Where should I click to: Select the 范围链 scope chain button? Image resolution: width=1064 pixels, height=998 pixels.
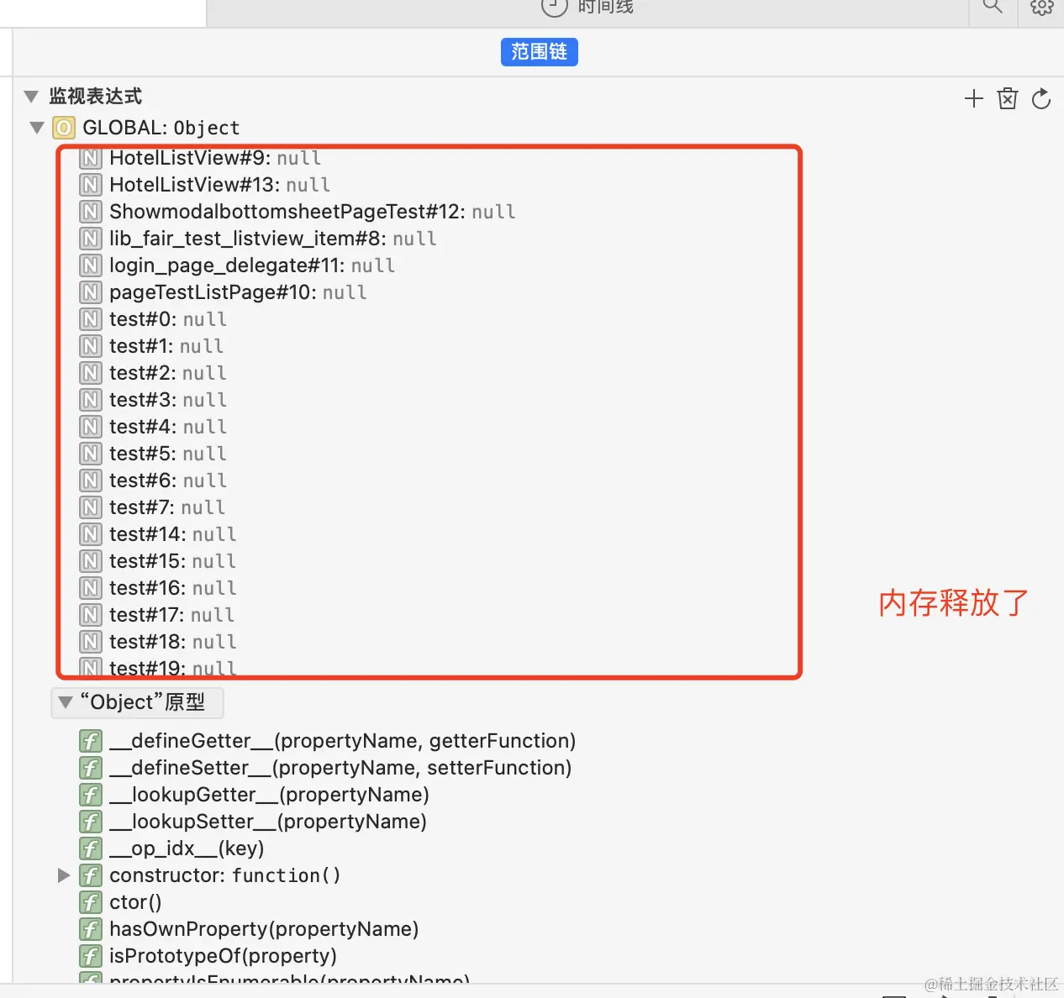(x=539, y=52)
